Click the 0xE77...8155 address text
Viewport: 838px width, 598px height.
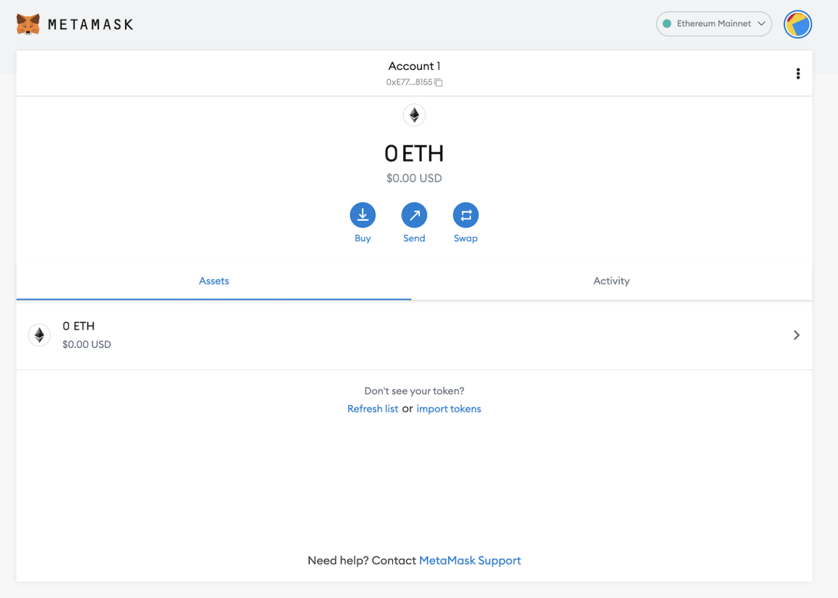click(x=410, y=82)
